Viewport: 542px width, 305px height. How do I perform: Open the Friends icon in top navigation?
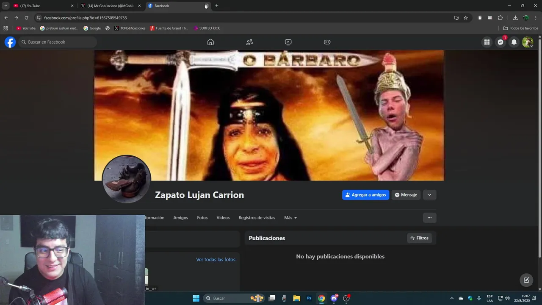(249, 42)
